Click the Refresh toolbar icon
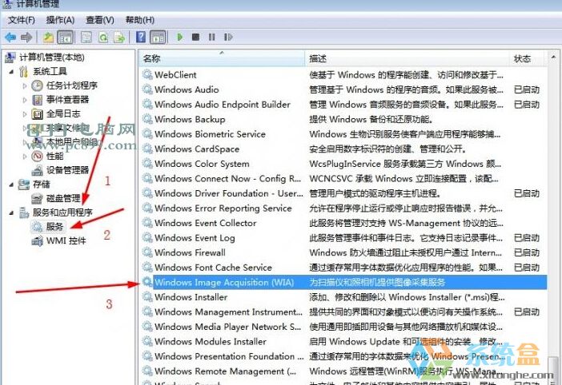 [103, 38]
